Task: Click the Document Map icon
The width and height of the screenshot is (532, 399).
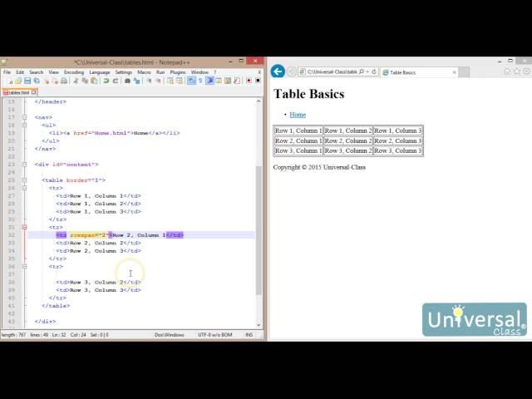Action: [228, 81]
